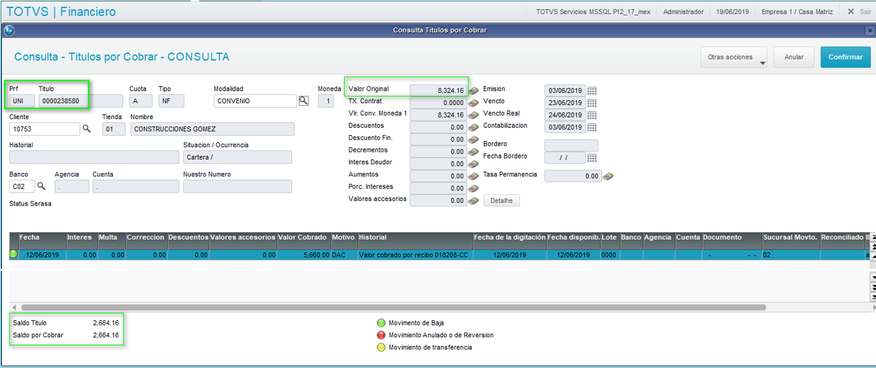Click the DAC motivo cell
Screen dimensions: 876x368
click(x=344, y=255)
